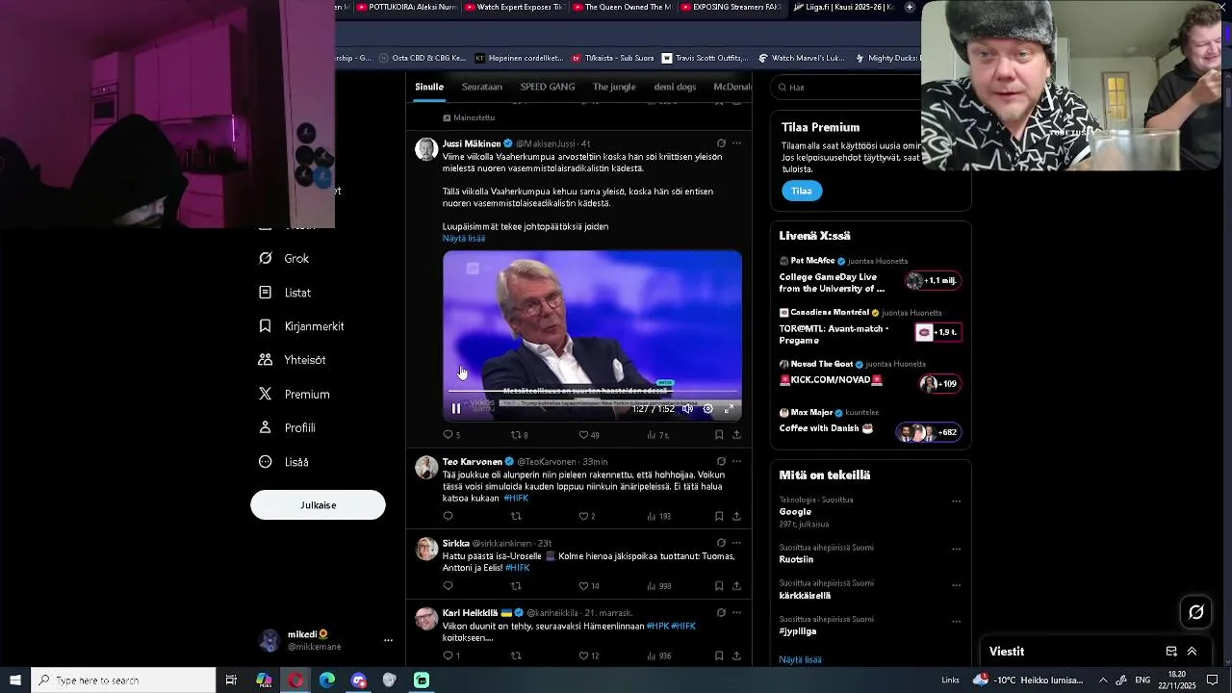Open new browser tab with plus icon
This screenshot has height=693, width=1232.
pos(910,7)
